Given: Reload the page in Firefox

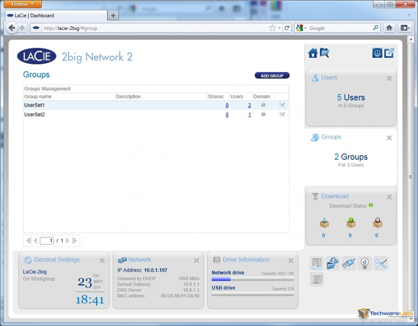Looking at the screenshot, I should click(287, 28).
